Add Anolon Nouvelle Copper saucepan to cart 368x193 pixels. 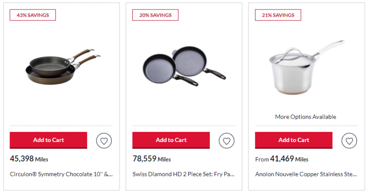293,140
